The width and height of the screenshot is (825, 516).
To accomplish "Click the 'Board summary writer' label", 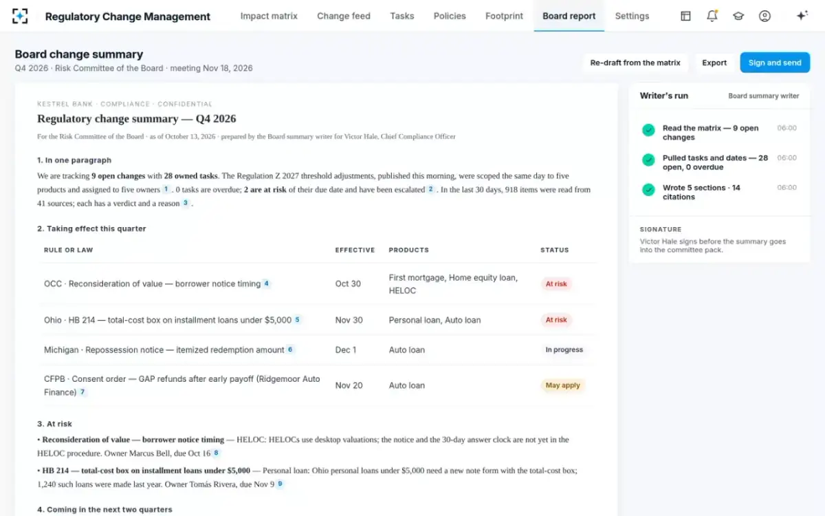I will click(x=764, y=96).
